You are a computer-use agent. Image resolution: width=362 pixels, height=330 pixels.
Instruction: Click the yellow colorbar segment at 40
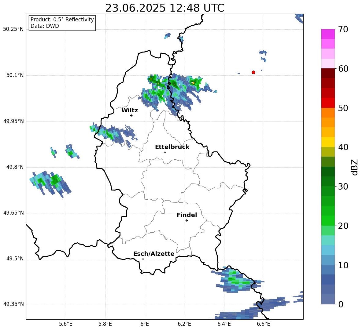click(x=328, y=142)
